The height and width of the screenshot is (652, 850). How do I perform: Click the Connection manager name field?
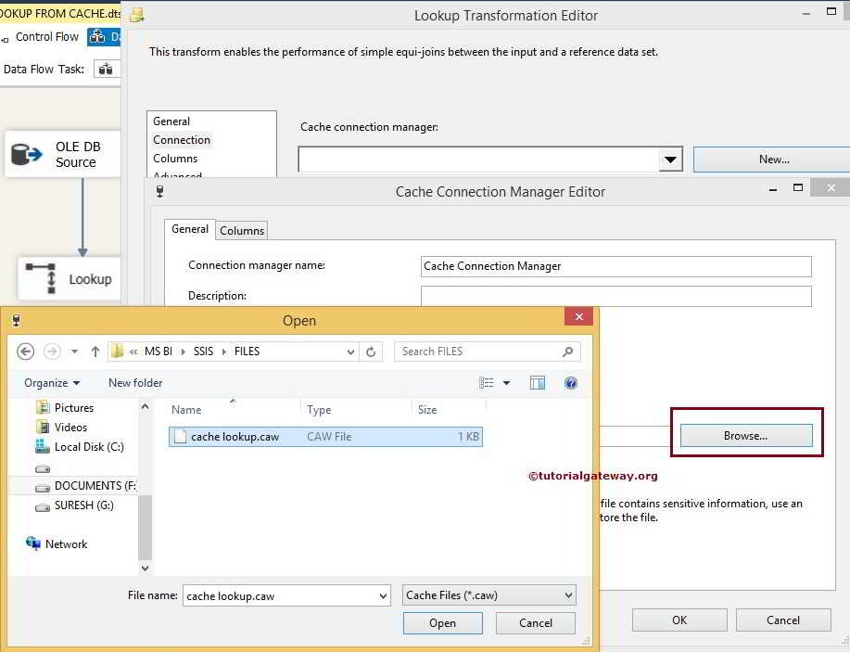(x=615, y=266)
